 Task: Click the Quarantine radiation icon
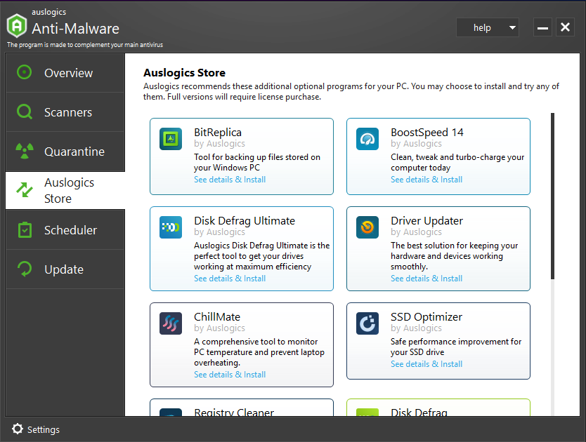click(25, 151)
